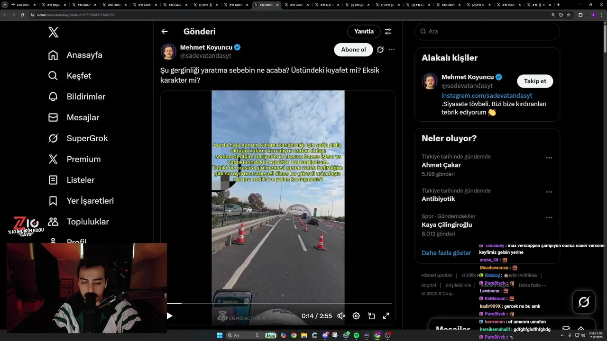
Task: Open browser extensions puzzle icon
Action: click(580, 15)
